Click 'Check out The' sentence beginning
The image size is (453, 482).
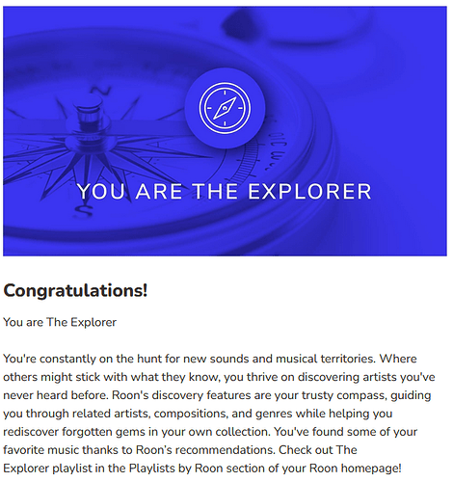[x=318, y=450]
